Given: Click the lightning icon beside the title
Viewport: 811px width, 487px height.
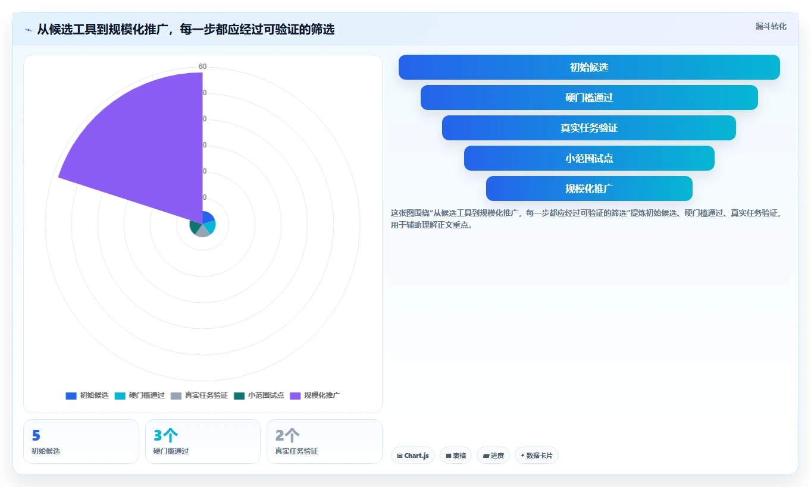Looking at the screenshot, I should 28,29.
